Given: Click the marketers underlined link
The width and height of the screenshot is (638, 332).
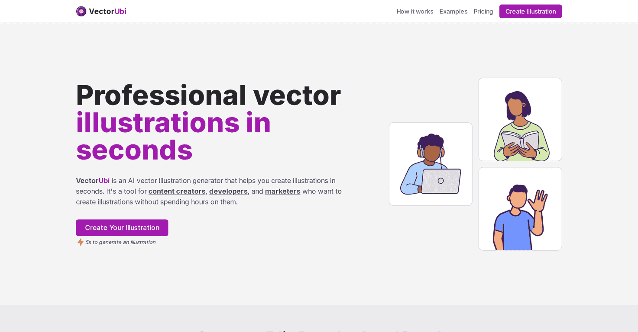Looking at the screenshot, I should 282,191.
